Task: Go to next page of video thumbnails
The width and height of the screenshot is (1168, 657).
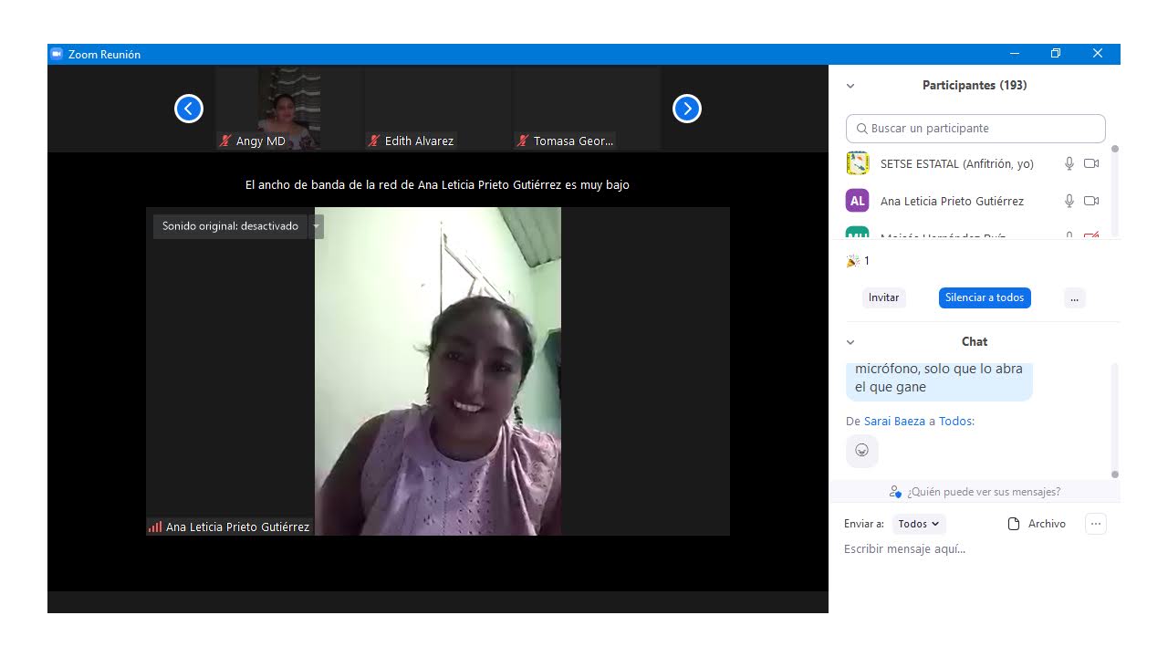Action: point(687,109)
